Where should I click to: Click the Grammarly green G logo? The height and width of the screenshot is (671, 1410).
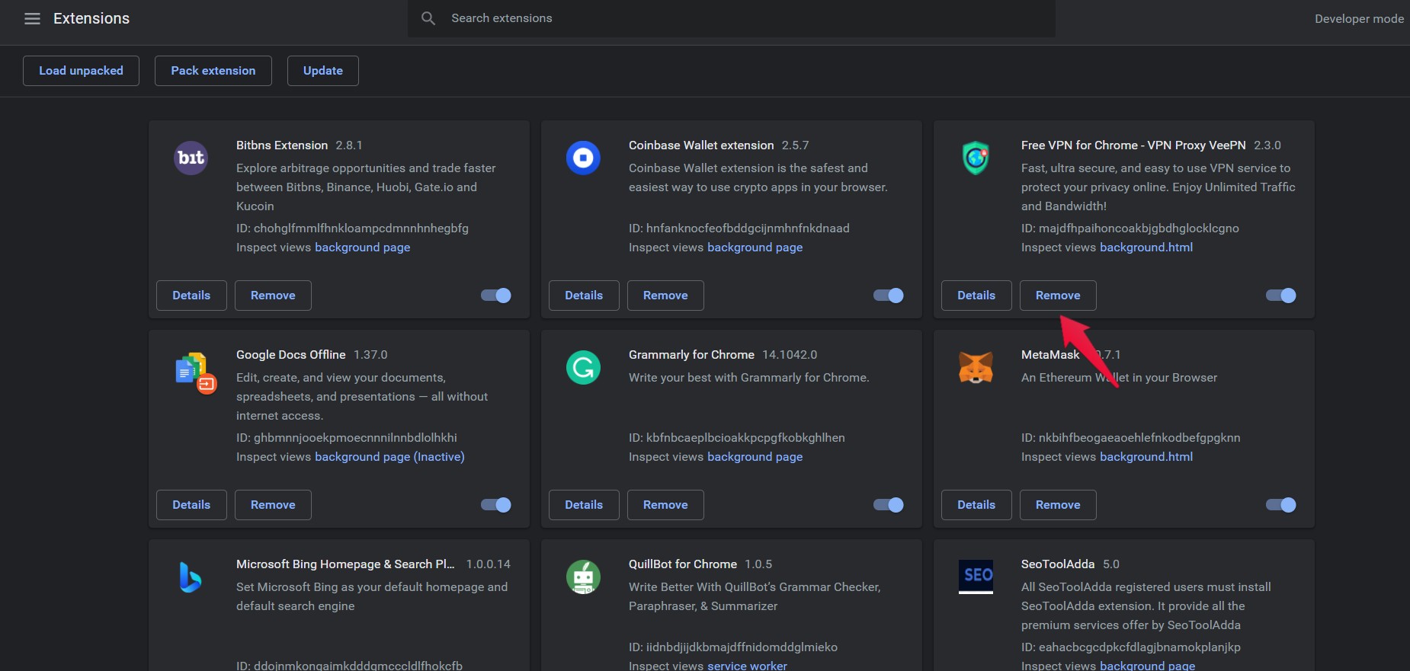[583, 367]
